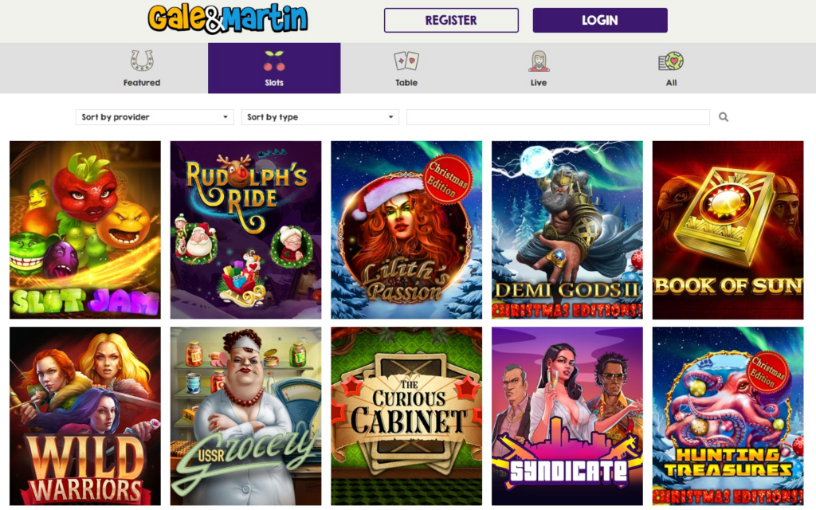Open the Book of Sun game
816x510 pixels.
728,229
